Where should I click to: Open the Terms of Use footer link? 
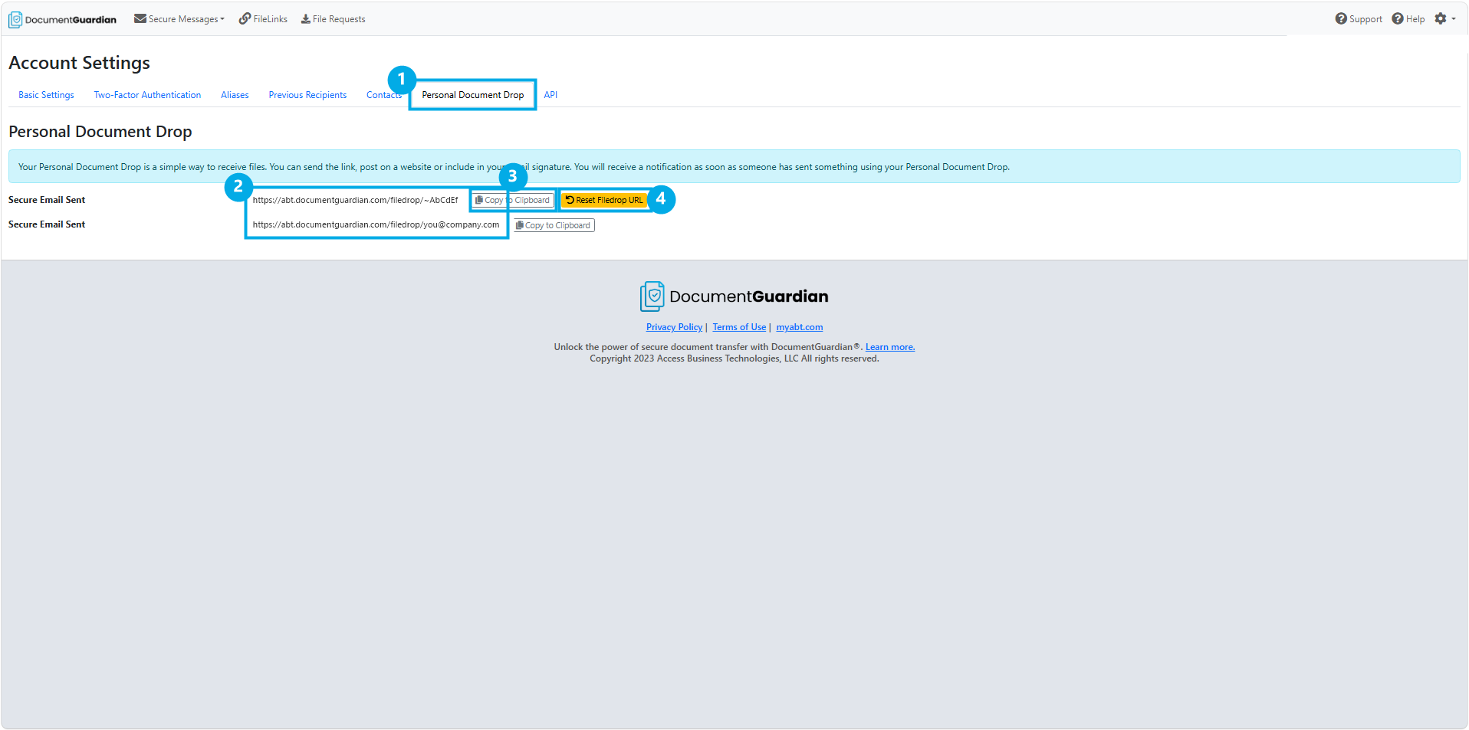click(x=739, y=327)
